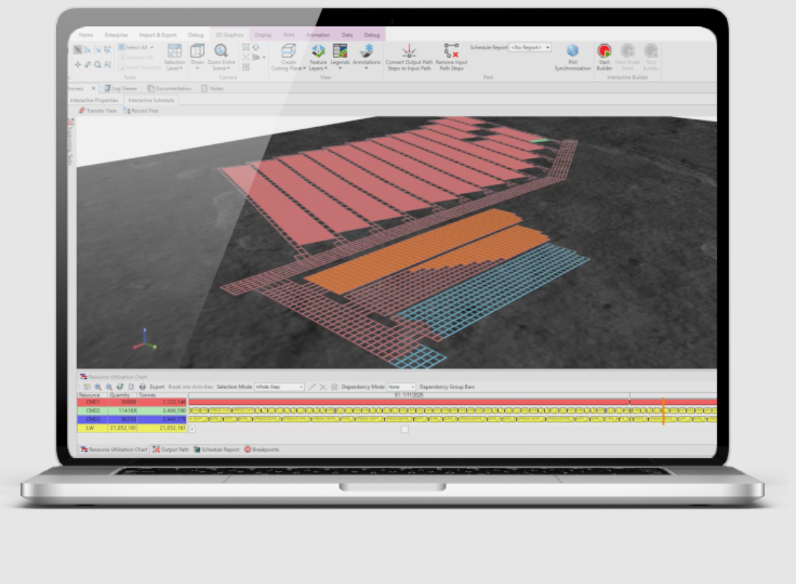Open the Schedule Report combo box
796x584 pixels.
530,47
